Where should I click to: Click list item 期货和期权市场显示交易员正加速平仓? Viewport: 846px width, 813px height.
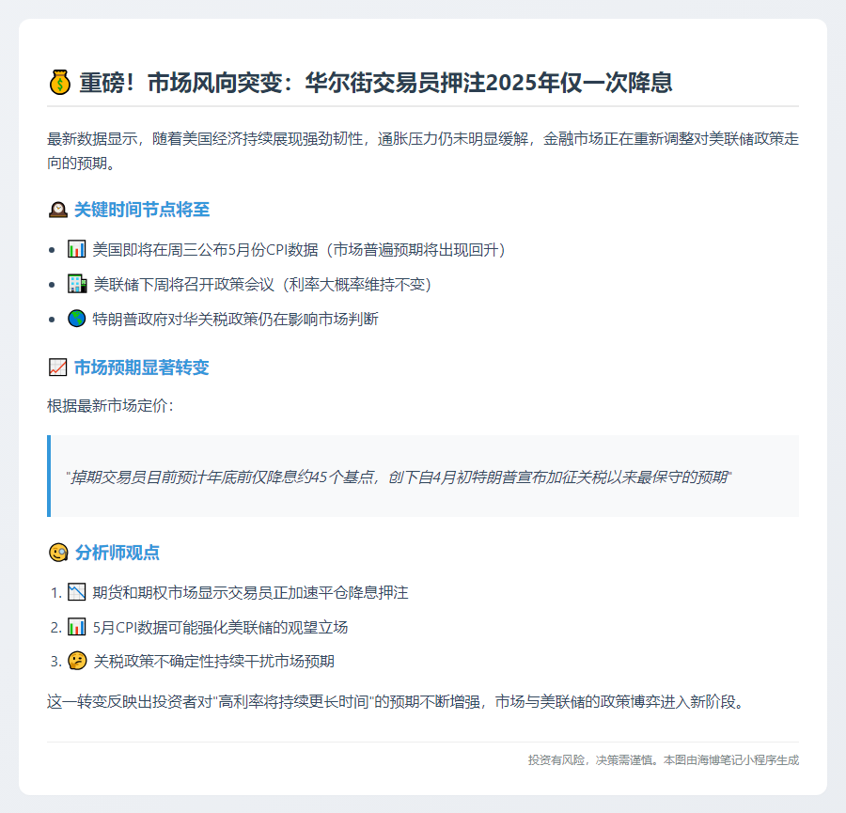click(x=250, y=592)
